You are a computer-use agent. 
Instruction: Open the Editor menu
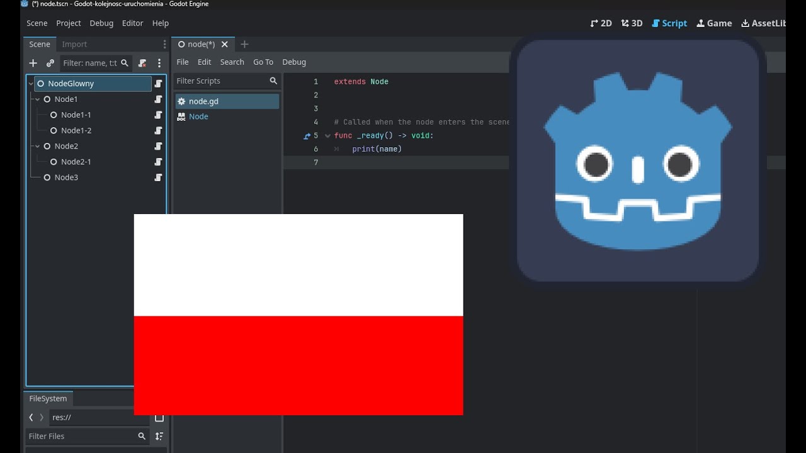[x=133, y=23]
